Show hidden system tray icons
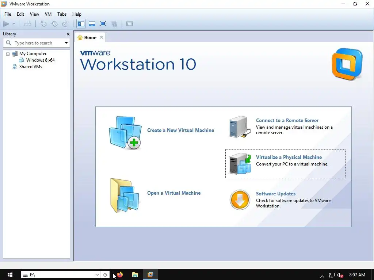The height and width of the screenshot is (280, 374). [x=322, y=276]
